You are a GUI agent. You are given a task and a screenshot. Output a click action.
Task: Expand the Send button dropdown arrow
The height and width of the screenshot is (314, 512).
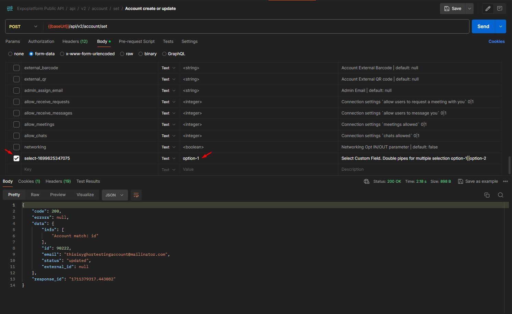coord(500,26)
